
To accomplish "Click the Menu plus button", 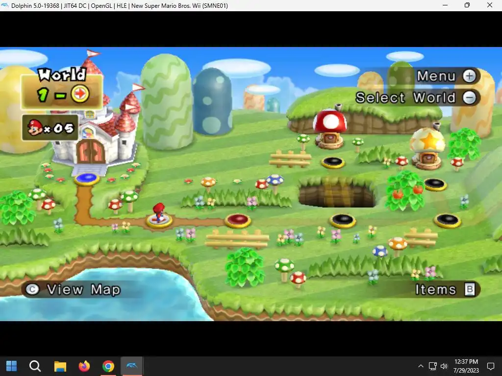I will tap(447, 76).
